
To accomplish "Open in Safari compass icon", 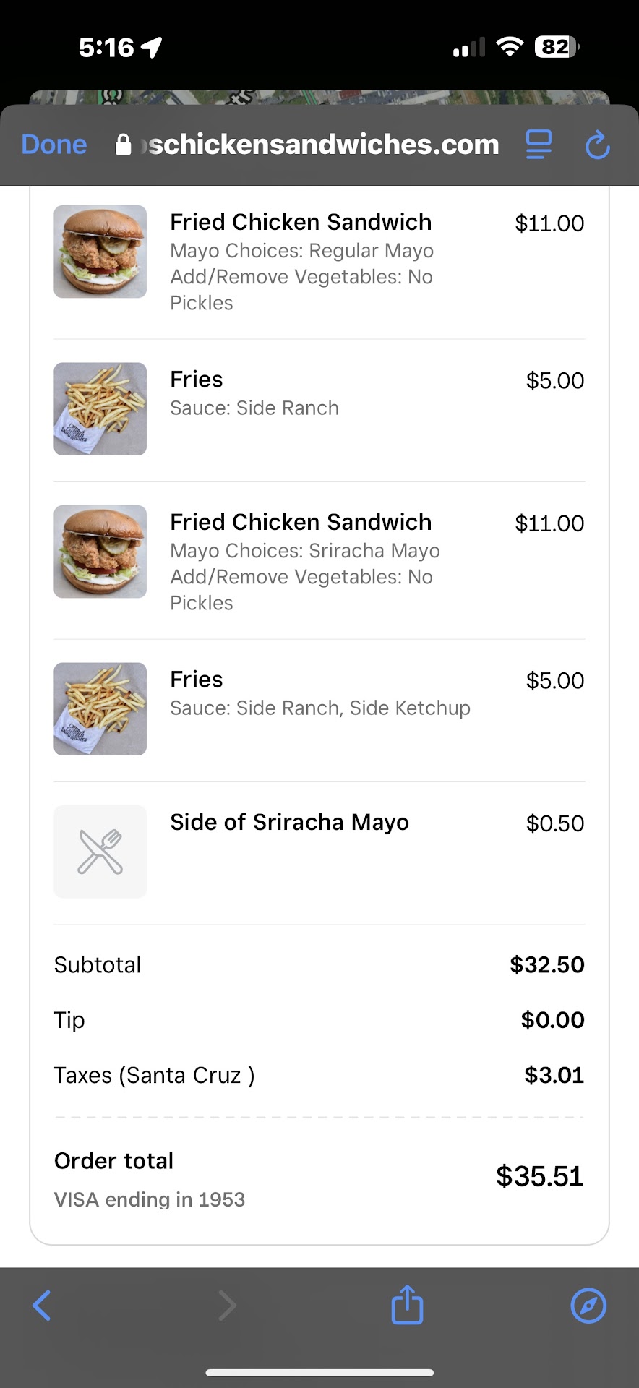I will pos(588,1306).
